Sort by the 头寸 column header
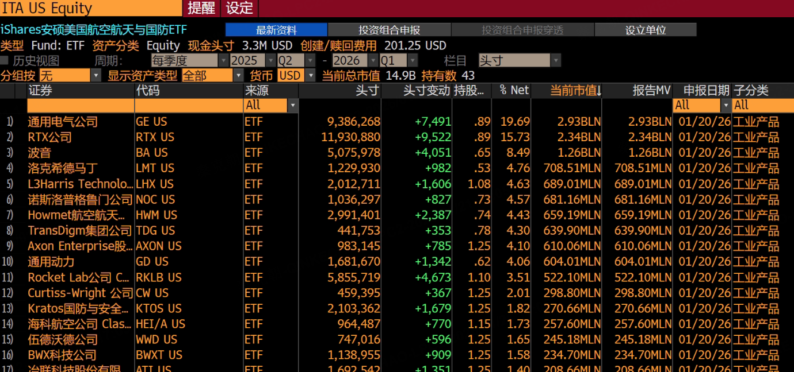The image size is (794, 372). click(x=367, y=90)
